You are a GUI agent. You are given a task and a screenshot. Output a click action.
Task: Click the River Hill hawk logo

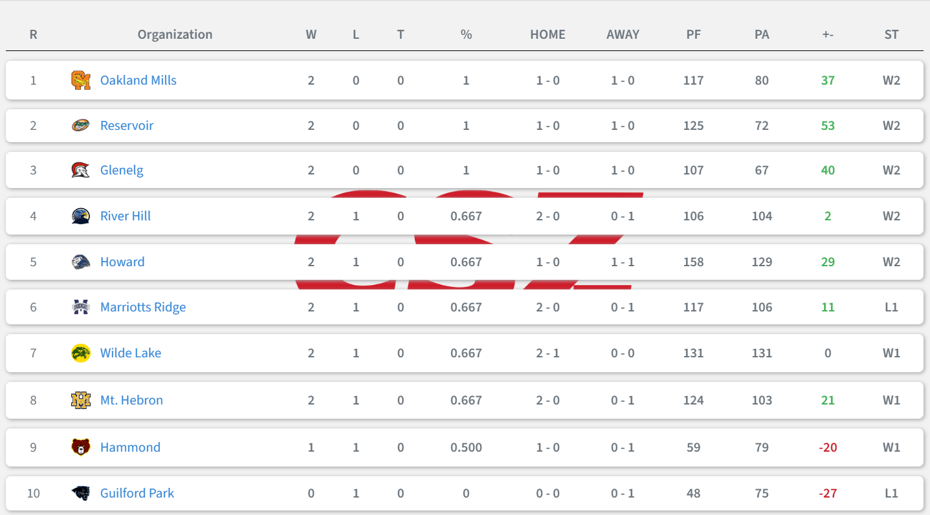click(81, 216)
